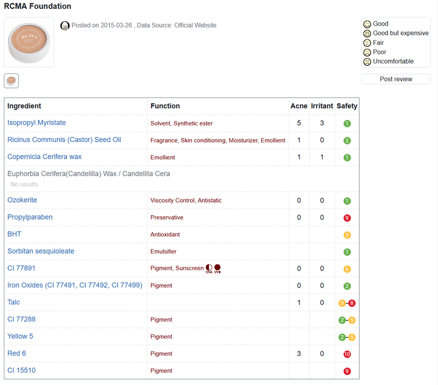This screenshot has width=438, height=385.
Task: Open the Red 6 ingredient link
Action: (16, 353)
